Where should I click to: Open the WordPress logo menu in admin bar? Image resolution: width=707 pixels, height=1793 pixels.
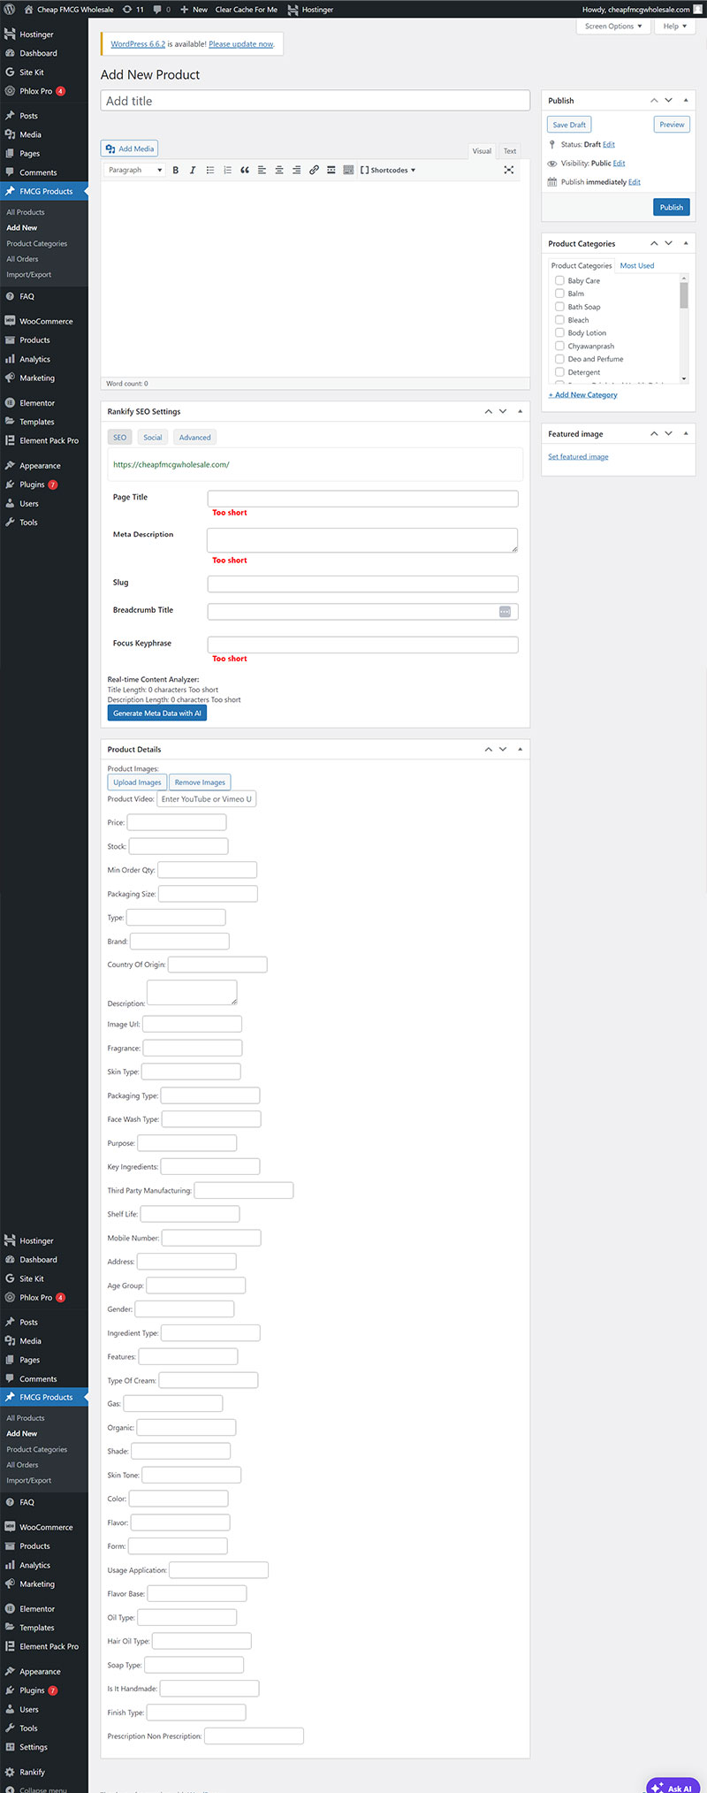(10, 9)
